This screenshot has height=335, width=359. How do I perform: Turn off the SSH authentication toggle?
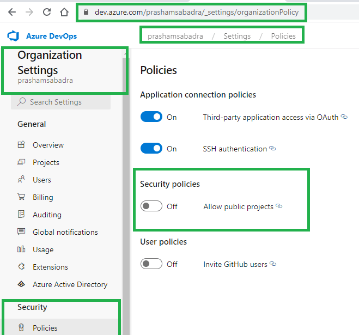pos(151,149)
